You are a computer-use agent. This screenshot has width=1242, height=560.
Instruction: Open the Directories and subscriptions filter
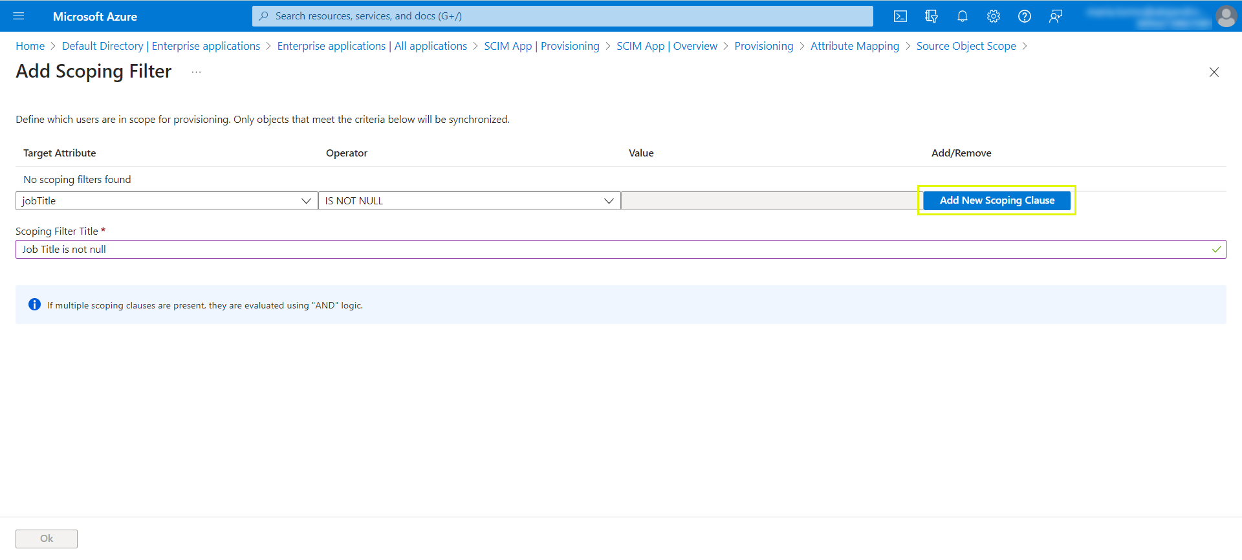(x=931, y=16)
